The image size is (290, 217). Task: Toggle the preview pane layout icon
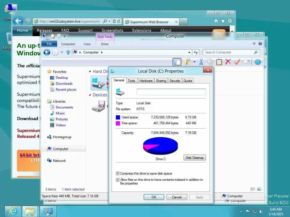coord(177,62)
